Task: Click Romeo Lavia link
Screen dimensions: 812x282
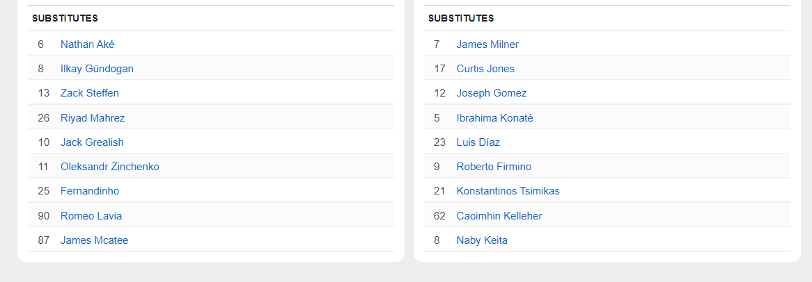Action: (91, 216)
